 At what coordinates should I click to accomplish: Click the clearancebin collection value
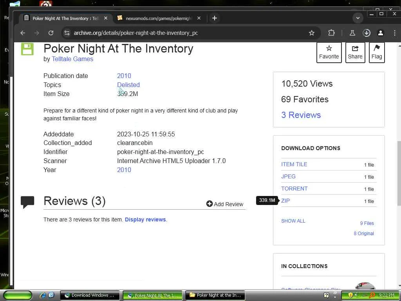click(x=135, y=143)
